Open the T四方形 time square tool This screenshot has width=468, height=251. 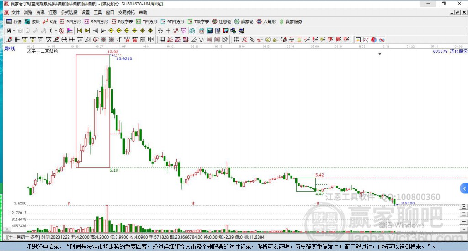click(147, 21)
